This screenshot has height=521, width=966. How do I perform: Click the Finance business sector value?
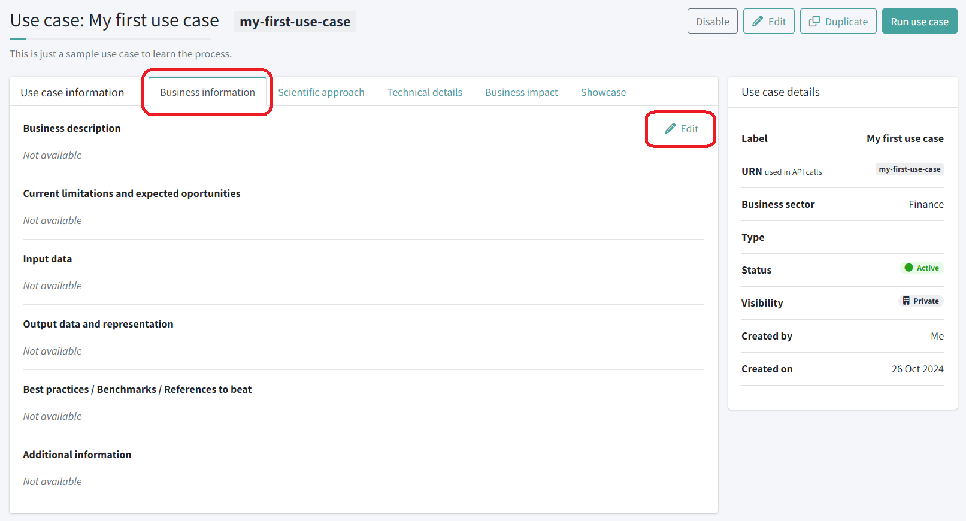(926, 205)
